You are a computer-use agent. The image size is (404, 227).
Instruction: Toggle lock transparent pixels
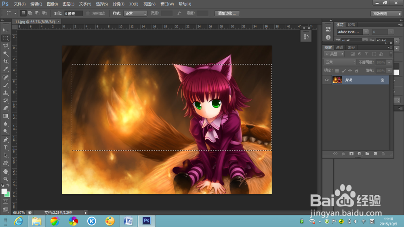[x=337, y=71]
